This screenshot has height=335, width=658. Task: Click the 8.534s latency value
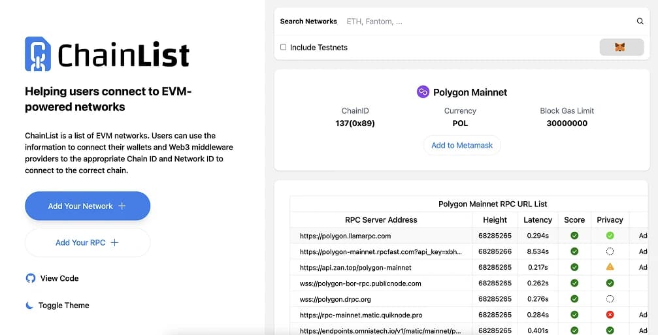(x=538, y=251)
